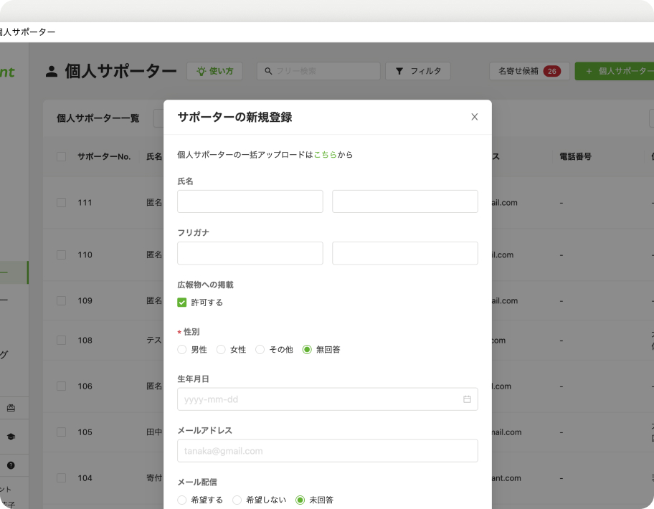Select 希望する for メール配信
Viewport: 654px width, 509px height.
[x=182, y=500]
